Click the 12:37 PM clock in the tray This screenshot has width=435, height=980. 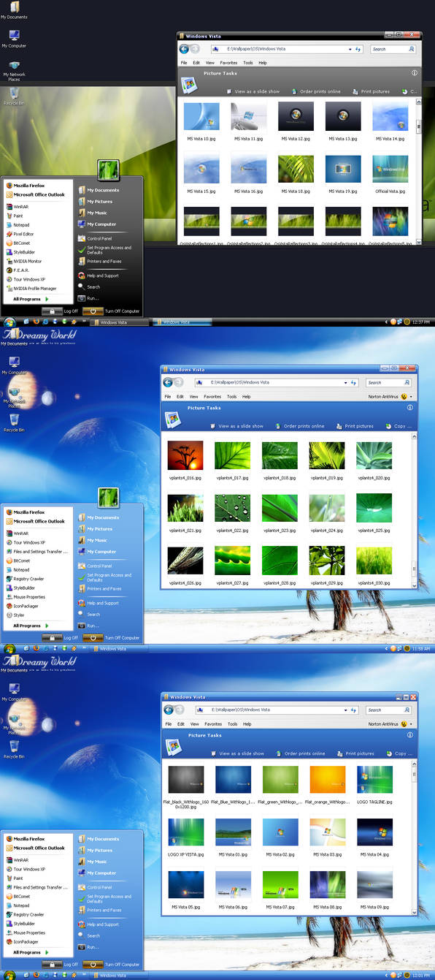click(421, 322)
